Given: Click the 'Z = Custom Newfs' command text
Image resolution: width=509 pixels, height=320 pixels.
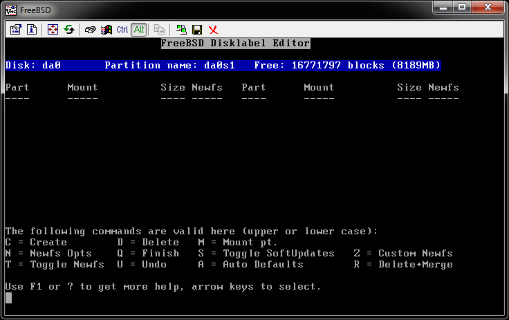Looking at the screenshot, I should (x=403, y=253).
